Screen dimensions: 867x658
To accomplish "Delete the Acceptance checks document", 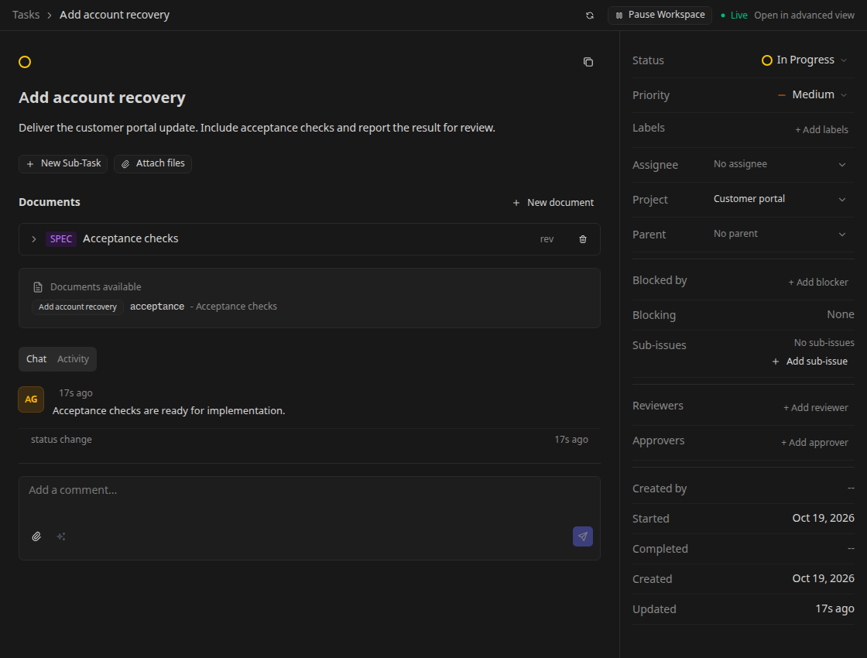I will tap(583, 239).
